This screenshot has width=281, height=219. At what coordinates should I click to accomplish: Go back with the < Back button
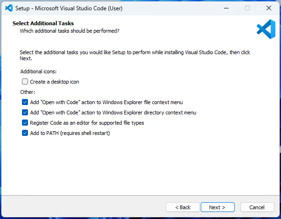(183, 207)
